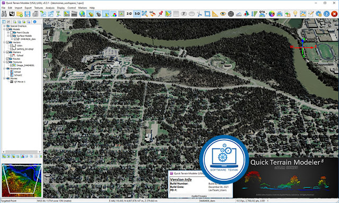Screen dimensions: 339x203
Task: Click the binoculars search icon
Action: click(x=4, y=14)
